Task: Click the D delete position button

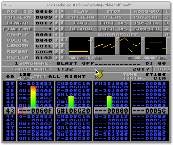Action: 31,12
